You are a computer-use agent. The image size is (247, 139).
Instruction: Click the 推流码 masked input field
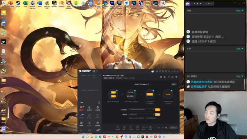(x=141, y=114)
